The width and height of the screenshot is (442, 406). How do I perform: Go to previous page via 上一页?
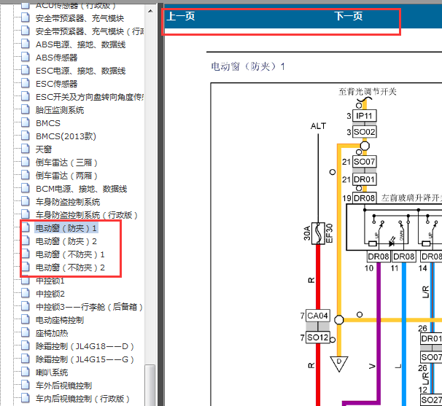point(181,16)
